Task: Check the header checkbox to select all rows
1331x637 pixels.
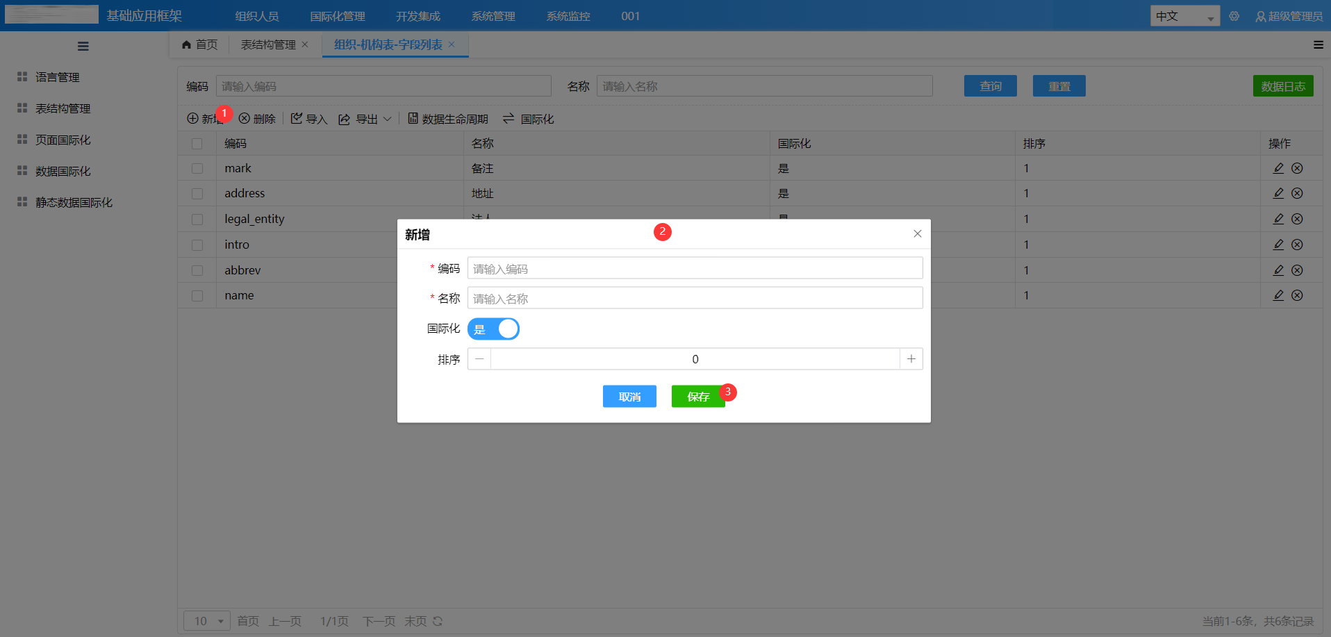Action: tap(197, 143)
